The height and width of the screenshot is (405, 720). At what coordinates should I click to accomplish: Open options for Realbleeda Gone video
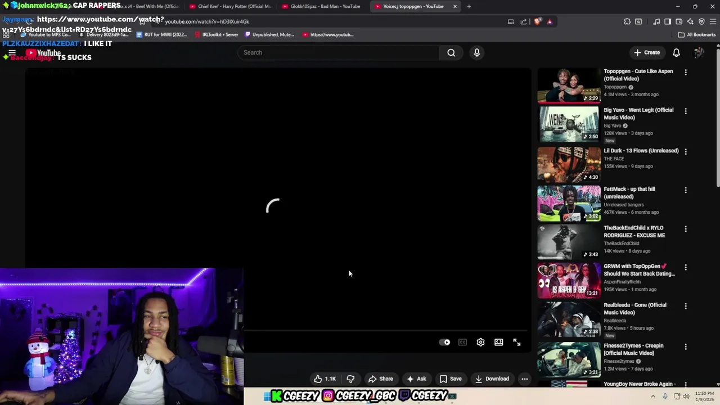[685, 306]
